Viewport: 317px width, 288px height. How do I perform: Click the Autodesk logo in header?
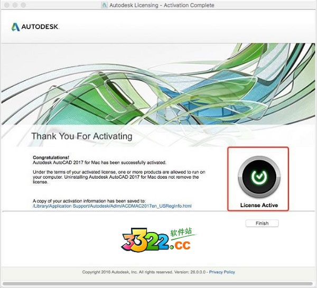(35, 27)
